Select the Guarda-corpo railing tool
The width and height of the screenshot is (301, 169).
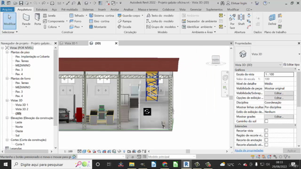coord(129,15)
